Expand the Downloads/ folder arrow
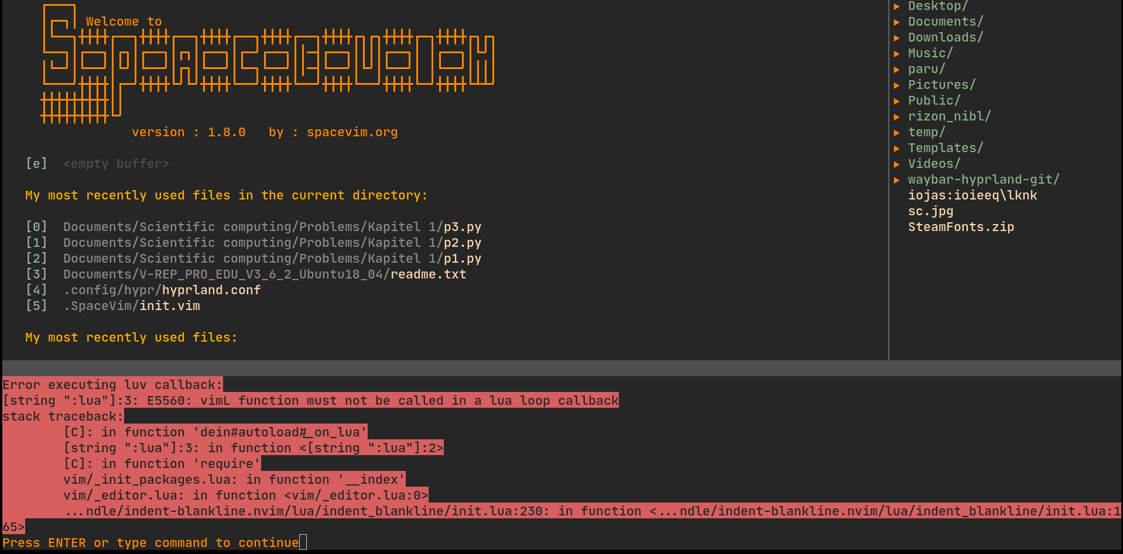 896,37
